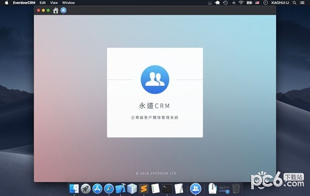Viewport: 310px width, 196px height.
Task: Click the battery status icon
Action: 249,3
